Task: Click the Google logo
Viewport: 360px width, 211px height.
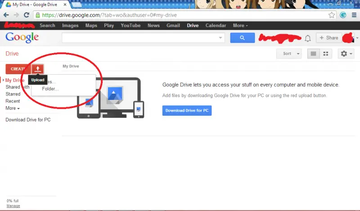Action: click(22, 37)
